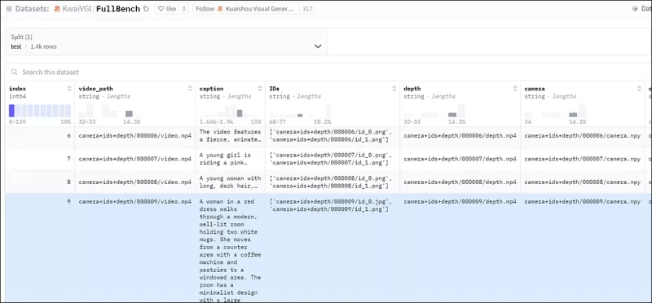The width and height of the screenshot is (652, 303).
Task: Click caption 'A woman in a red dress'
Action: point(231,248)
